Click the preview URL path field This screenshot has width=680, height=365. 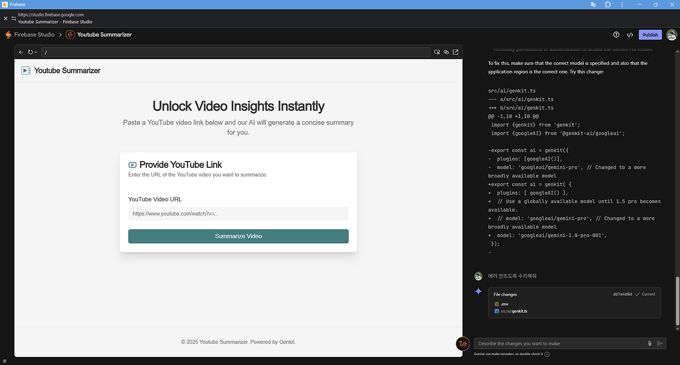(x=236, y=52)
